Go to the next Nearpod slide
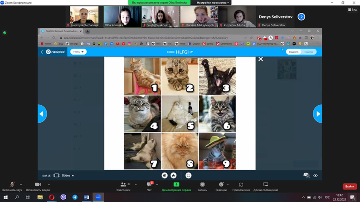The height and width of the screenshot is (202, 360). click(x=318, y=114)
